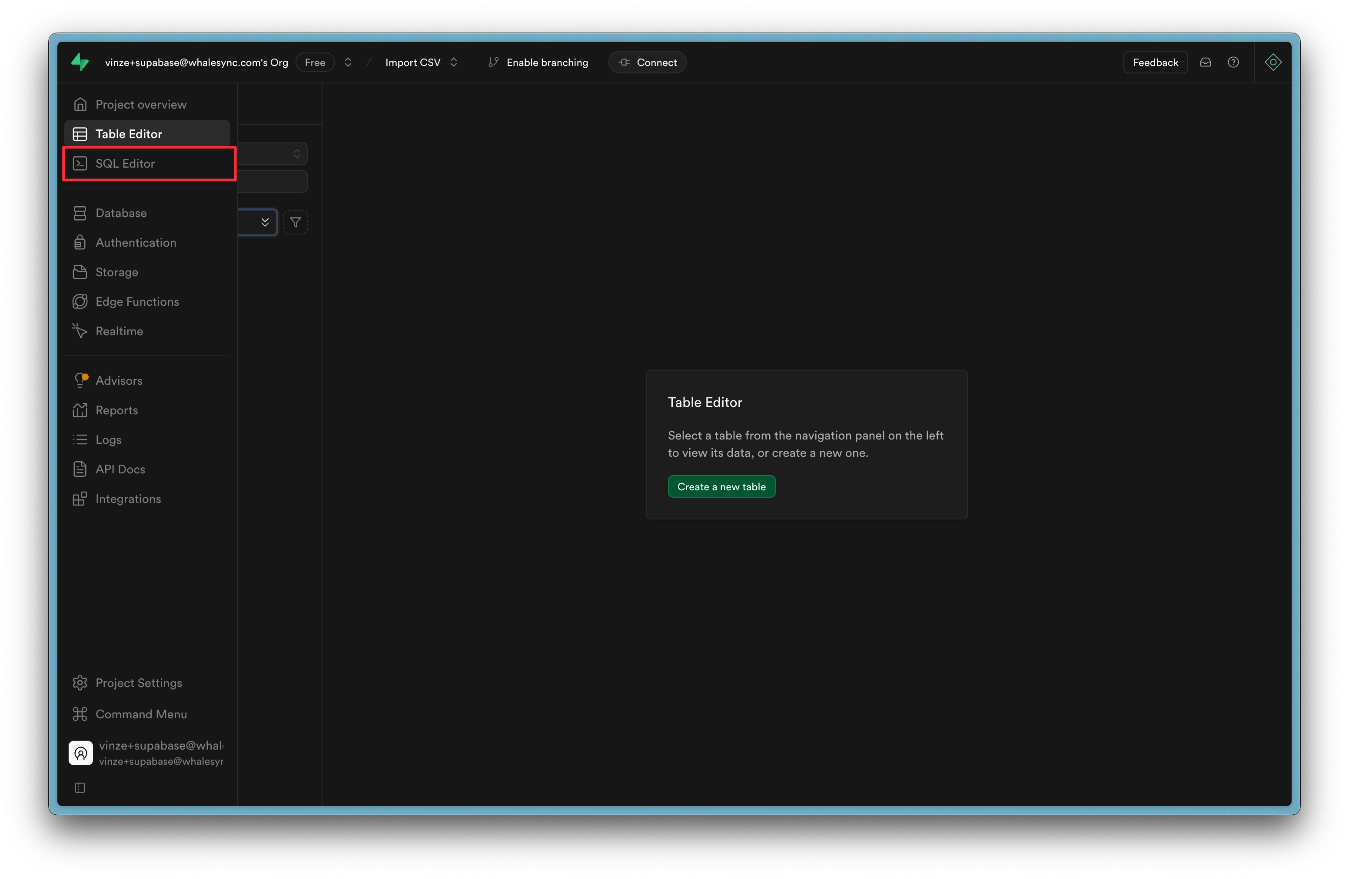Open Advisors page
This screenshot has width=1349, height=879.
[147, 380]
